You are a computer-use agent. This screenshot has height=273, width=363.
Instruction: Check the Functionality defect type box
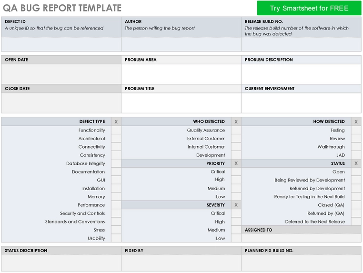(x=116, y=130)
